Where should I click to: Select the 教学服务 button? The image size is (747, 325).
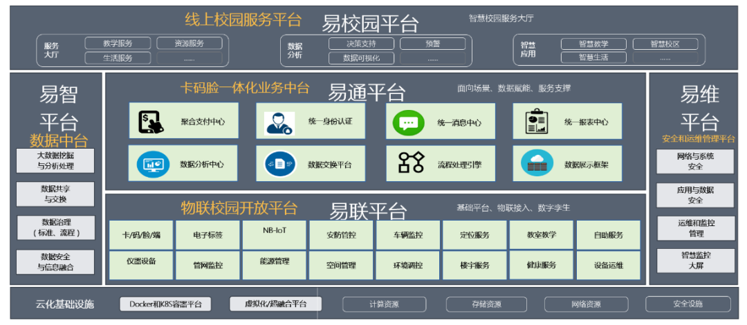pyautogui.click(x=118, y=44)
